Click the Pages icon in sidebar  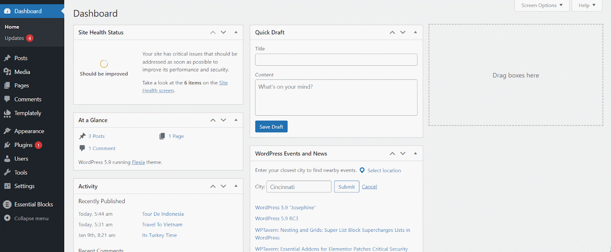(7, 86)
